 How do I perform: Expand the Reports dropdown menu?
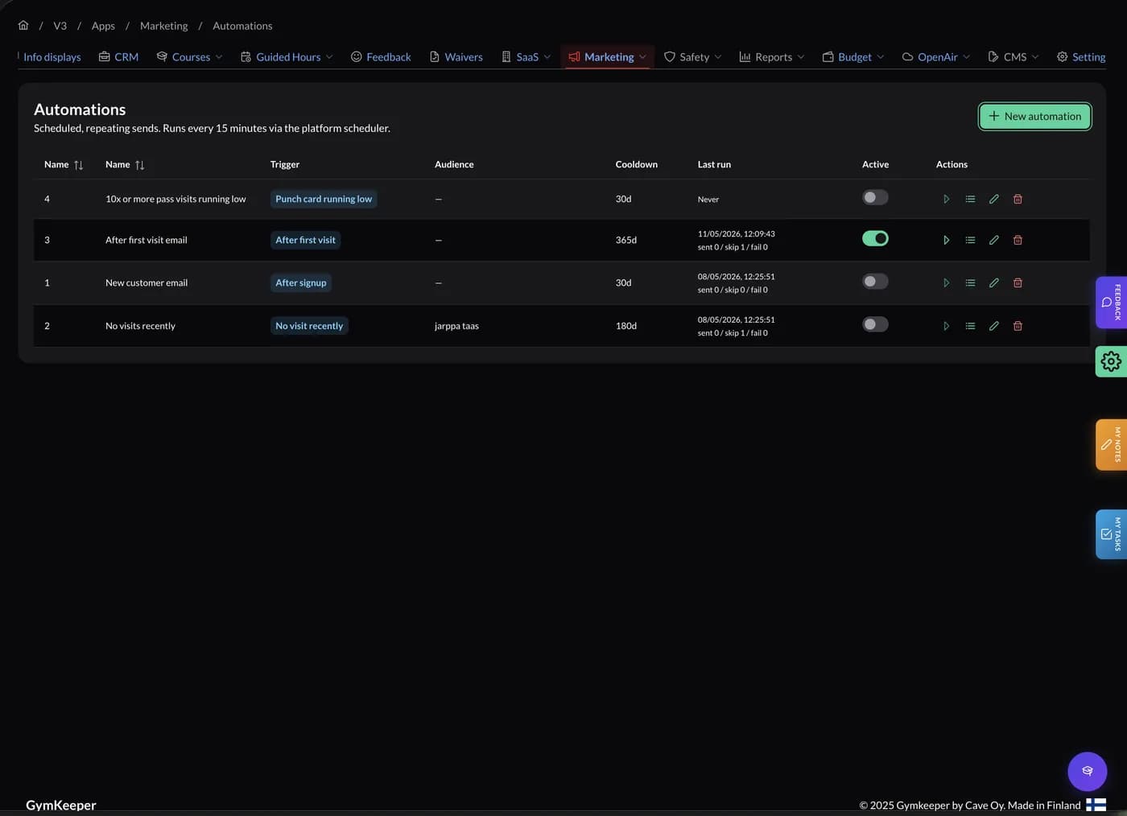771,57
